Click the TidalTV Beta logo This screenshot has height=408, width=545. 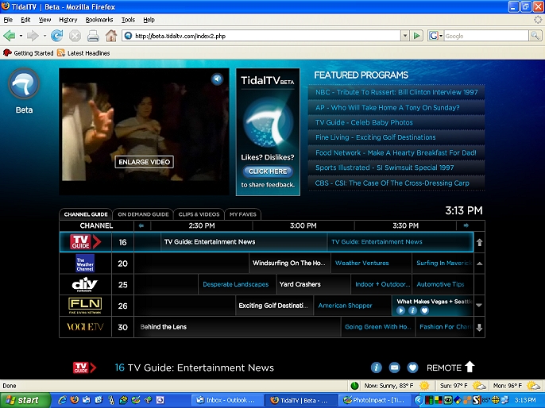pos(24,84)
